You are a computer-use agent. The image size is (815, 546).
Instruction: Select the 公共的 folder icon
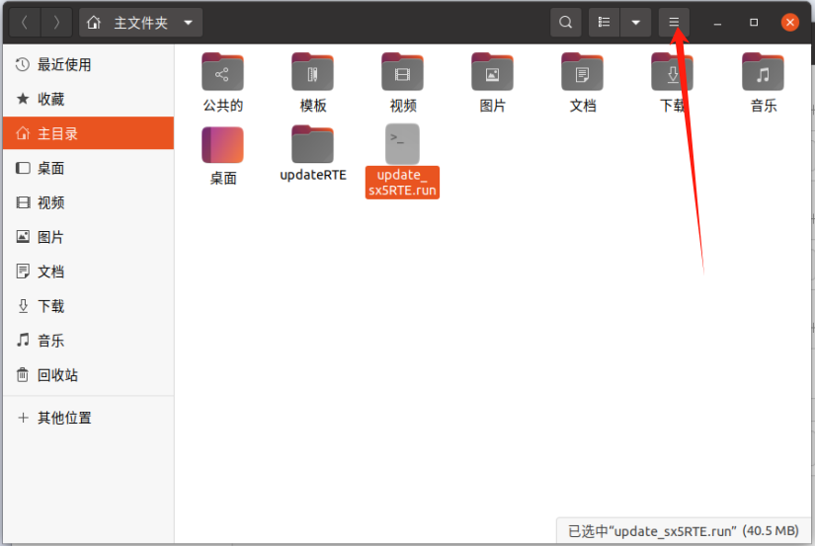tap(222, 72)
